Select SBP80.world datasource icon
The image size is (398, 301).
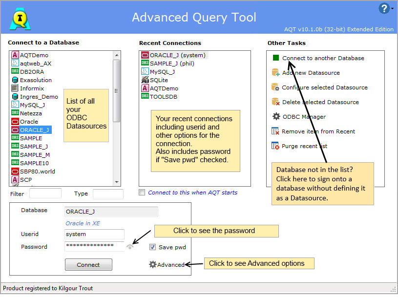(15, 171)
